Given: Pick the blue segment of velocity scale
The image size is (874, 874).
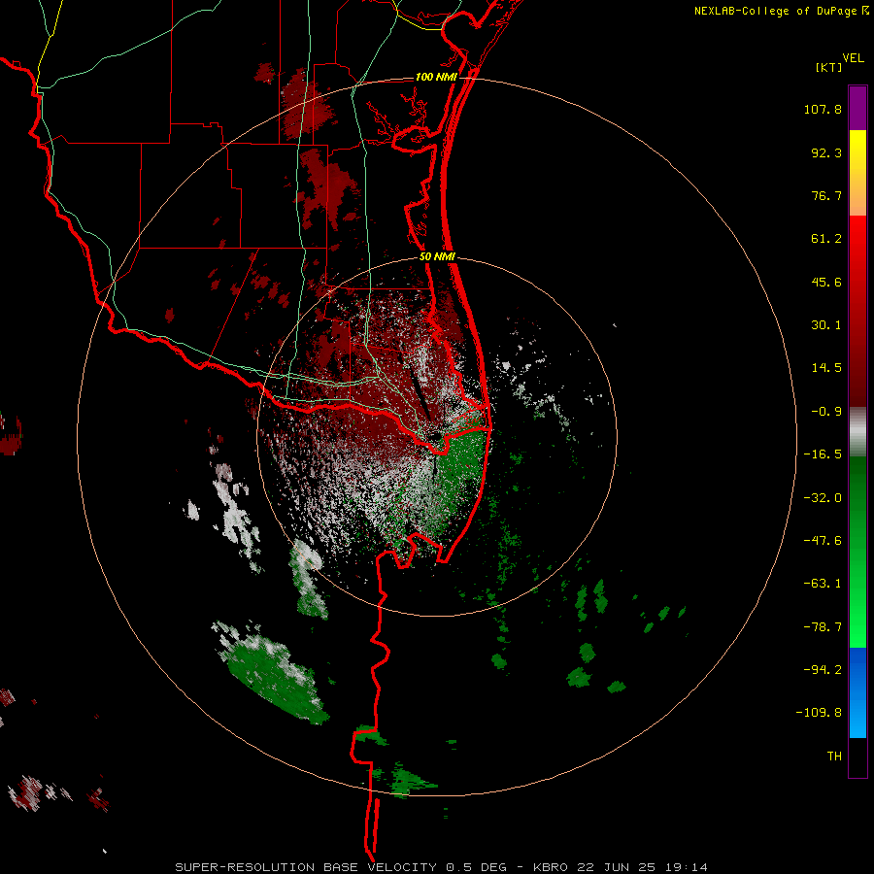Looking at the screenshot, I should tap(857, 692).
